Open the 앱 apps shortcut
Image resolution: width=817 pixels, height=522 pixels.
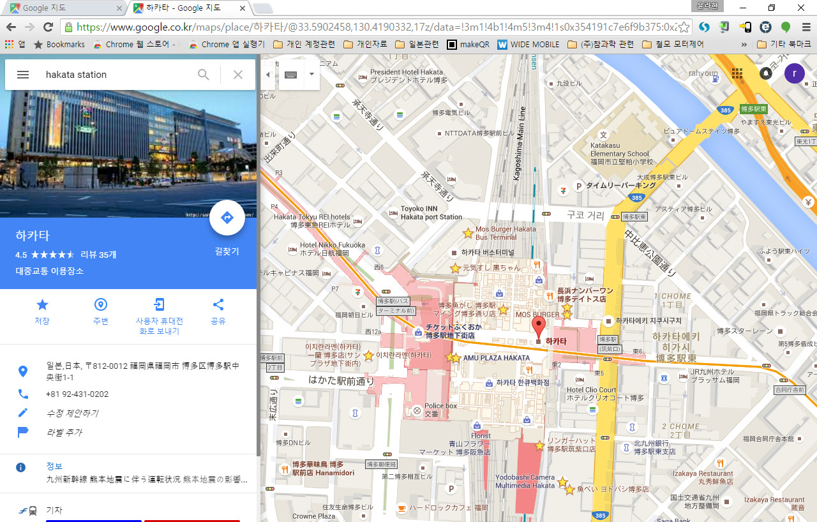coord(15,45)
